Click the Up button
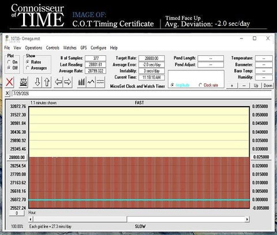277x235 pixels. pos(256,86)
